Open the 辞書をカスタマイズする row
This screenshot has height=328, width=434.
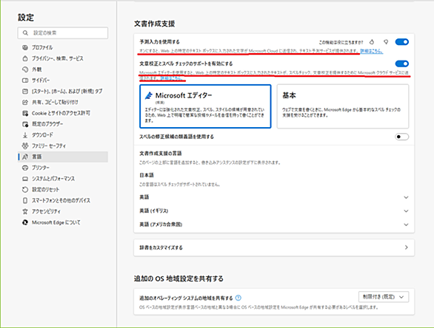[274, 247]
